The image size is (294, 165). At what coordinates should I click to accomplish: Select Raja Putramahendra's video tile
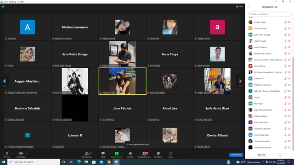pyautogui.click(x=123, y=54)
